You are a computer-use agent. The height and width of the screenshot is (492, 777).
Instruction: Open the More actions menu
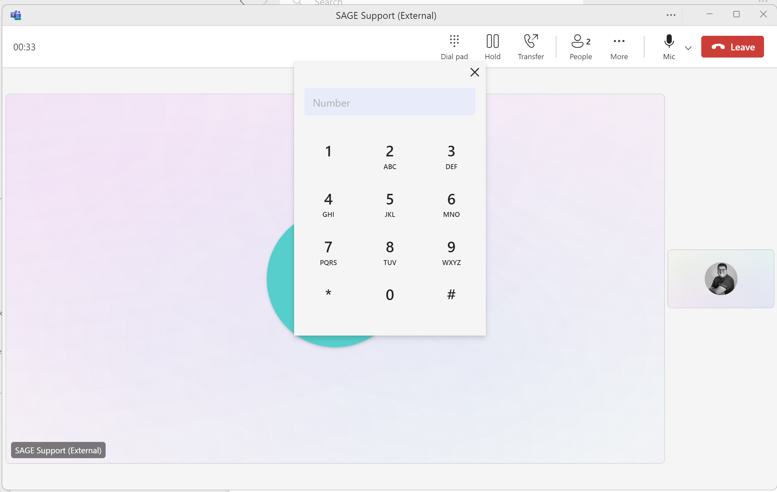point(619,47)
